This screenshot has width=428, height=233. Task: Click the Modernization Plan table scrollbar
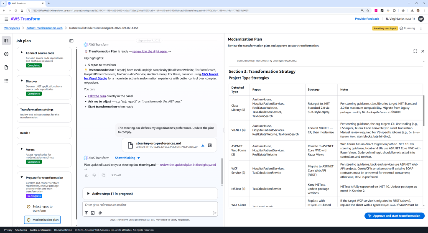click(x=424, y=110)
